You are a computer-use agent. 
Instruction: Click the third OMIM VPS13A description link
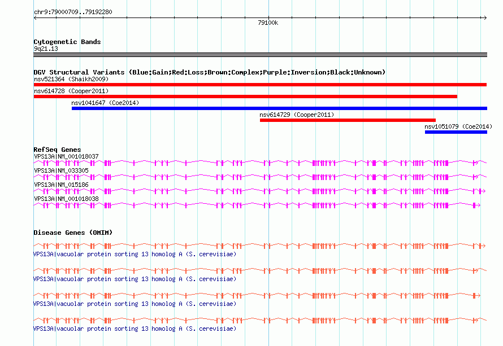pos(135,304)
